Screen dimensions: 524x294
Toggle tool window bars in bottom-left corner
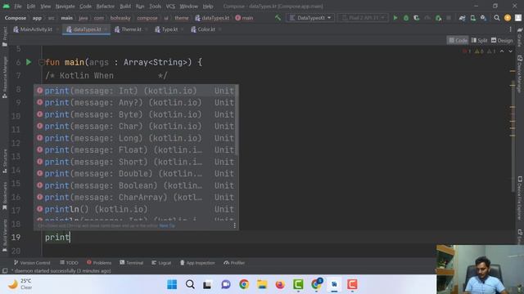pos(5,270)
